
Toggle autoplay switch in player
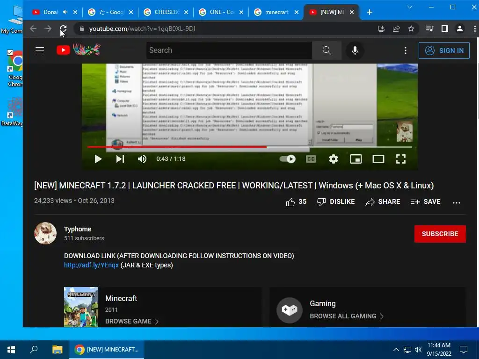pyautogui.click(x=288, y=159)
